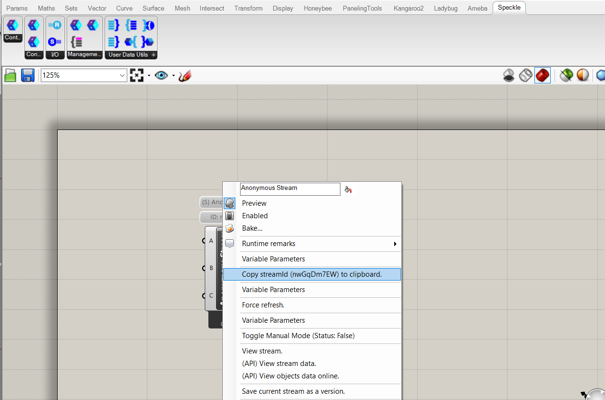
Task: Select the Speckle Receiver (R) component icon
Action: click(55, 24)
